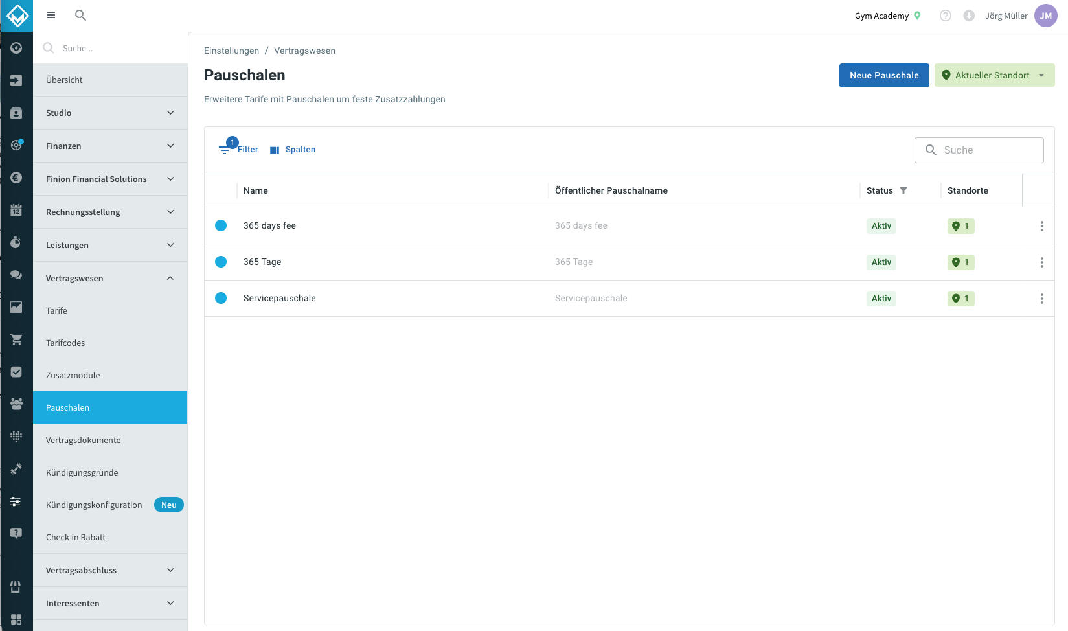Click Jörg Müller user name

point(1006,16)
